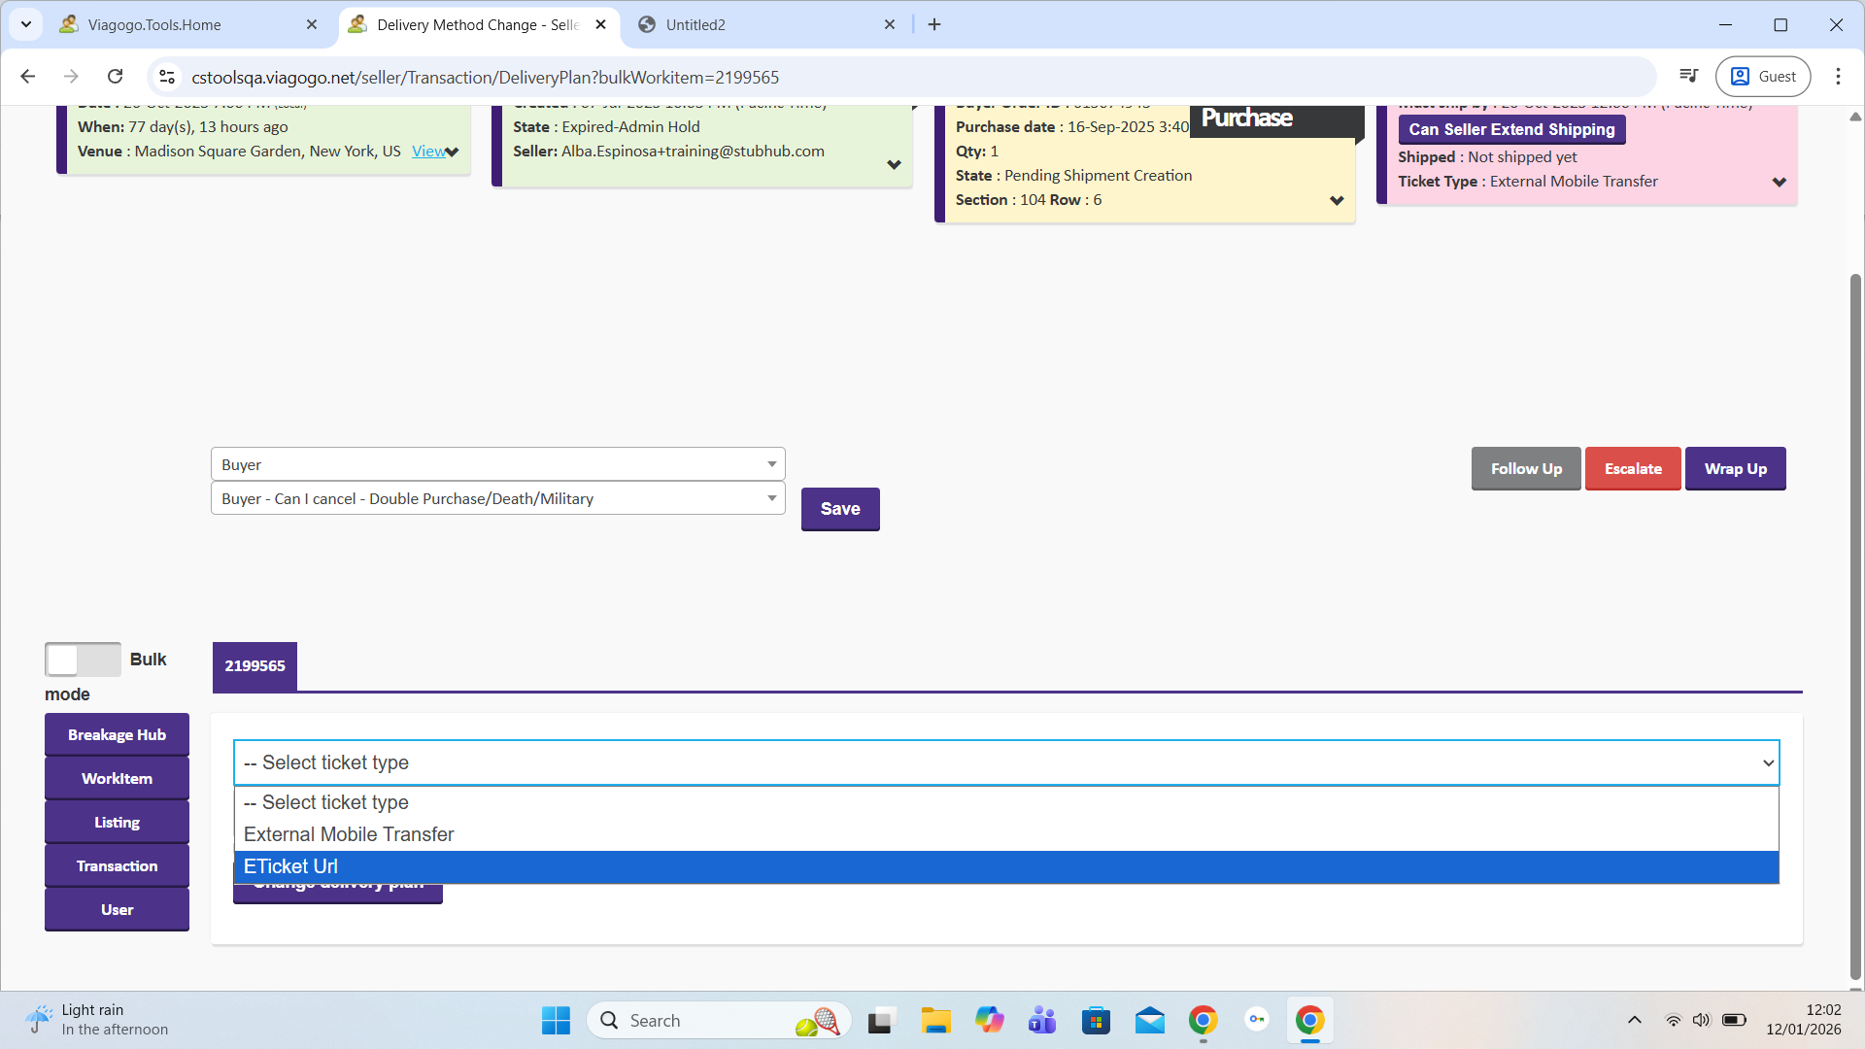Open the Guest profile button

click(x=1763, y=77)
